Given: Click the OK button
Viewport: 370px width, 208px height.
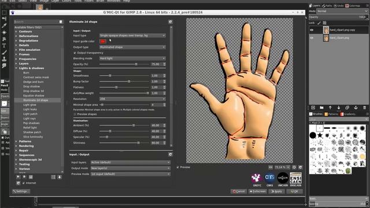Looking at the screenshot, I should click(x=294, y=191).
